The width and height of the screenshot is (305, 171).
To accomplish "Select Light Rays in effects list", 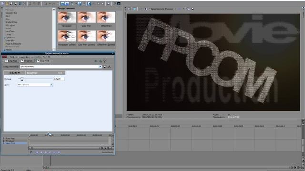I will (10, 38).
